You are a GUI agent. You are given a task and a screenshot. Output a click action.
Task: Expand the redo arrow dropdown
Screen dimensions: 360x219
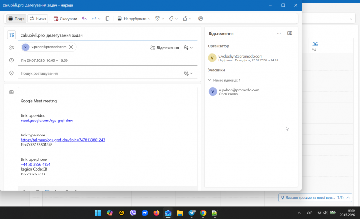99,19
